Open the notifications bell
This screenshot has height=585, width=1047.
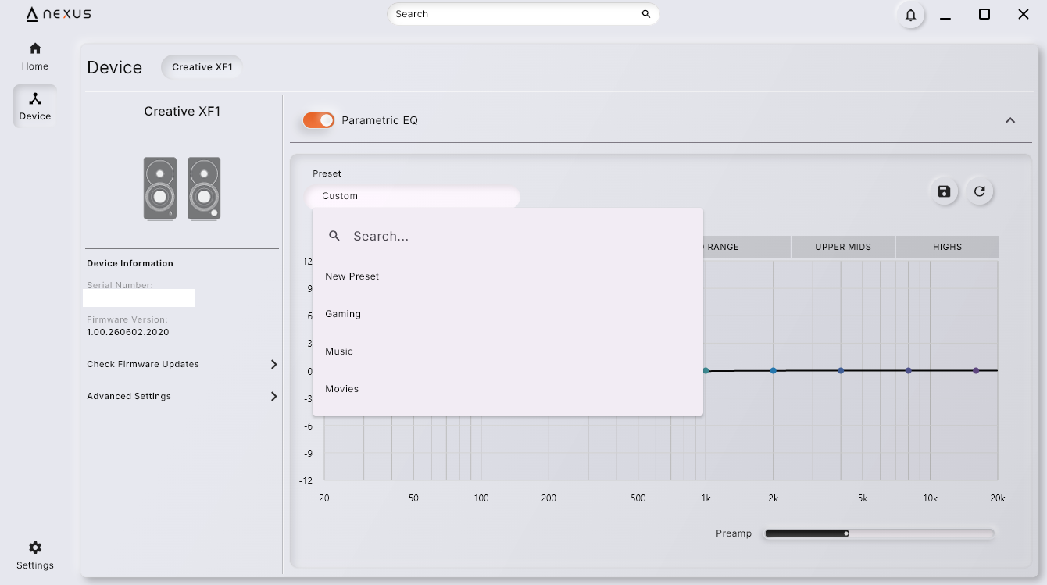910,14
